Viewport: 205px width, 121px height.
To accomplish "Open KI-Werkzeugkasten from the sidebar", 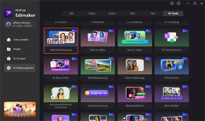I will pos(20,68).
